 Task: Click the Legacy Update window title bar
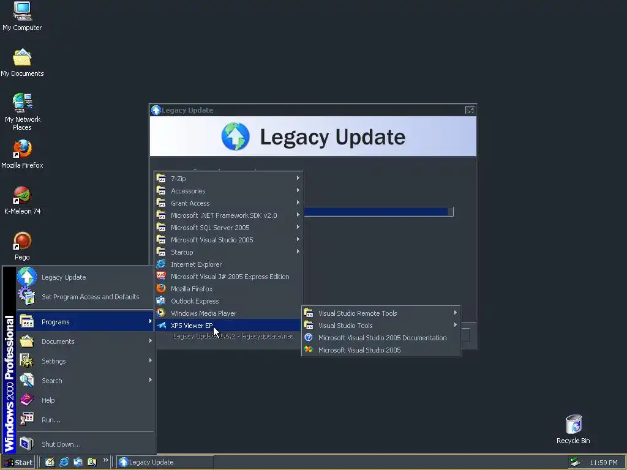[313, 110]
